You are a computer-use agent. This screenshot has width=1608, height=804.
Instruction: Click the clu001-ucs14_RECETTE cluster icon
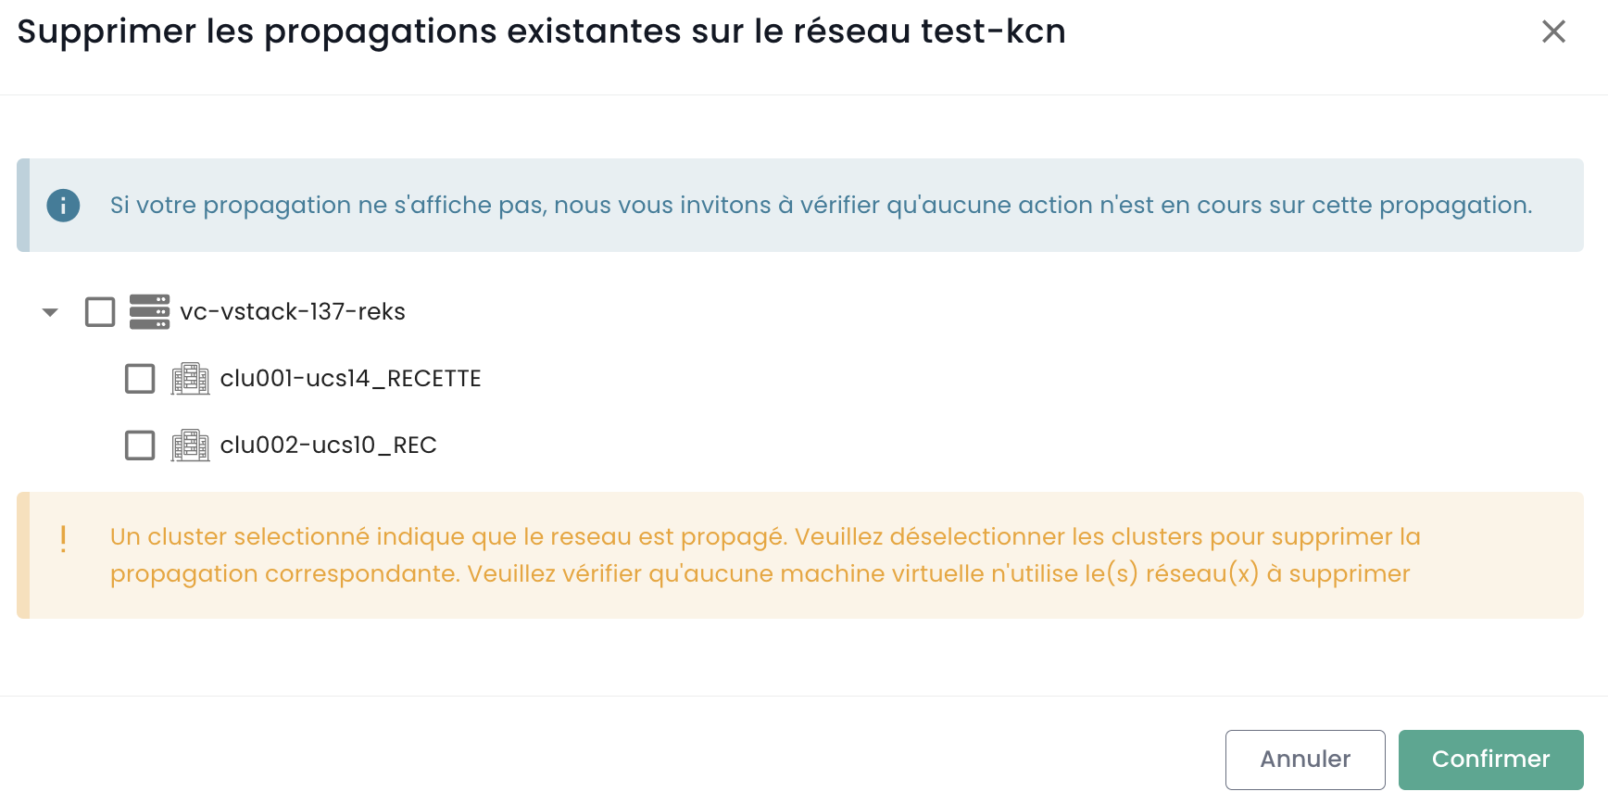190,379
